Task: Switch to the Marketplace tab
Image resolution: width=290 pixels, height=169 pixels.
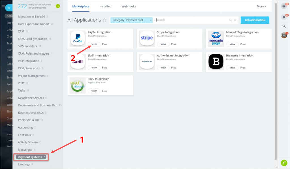Action: pos(81,6)
